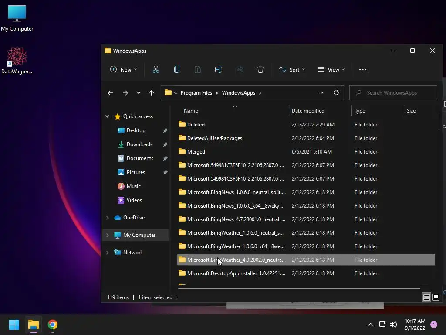Click the Paste clipboard icon
Image resolution: width=446 pixels, height=335 pixels.
[198, 69]
